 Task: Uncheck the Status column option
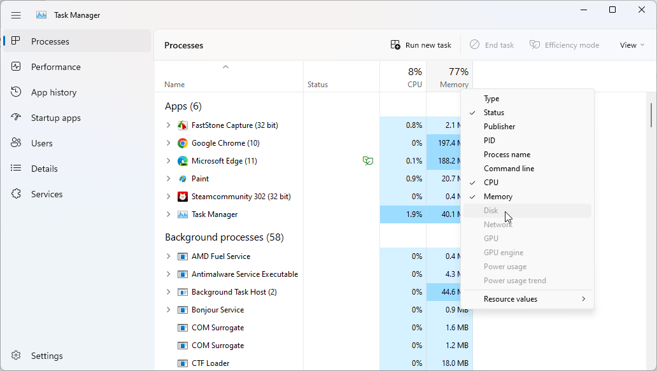pyautogui.click(x=528, y=113)
